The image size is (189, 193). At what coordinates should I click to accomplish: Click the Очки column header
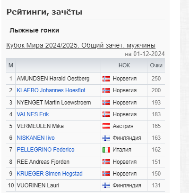pyautogui.click(x=156, y=65)
